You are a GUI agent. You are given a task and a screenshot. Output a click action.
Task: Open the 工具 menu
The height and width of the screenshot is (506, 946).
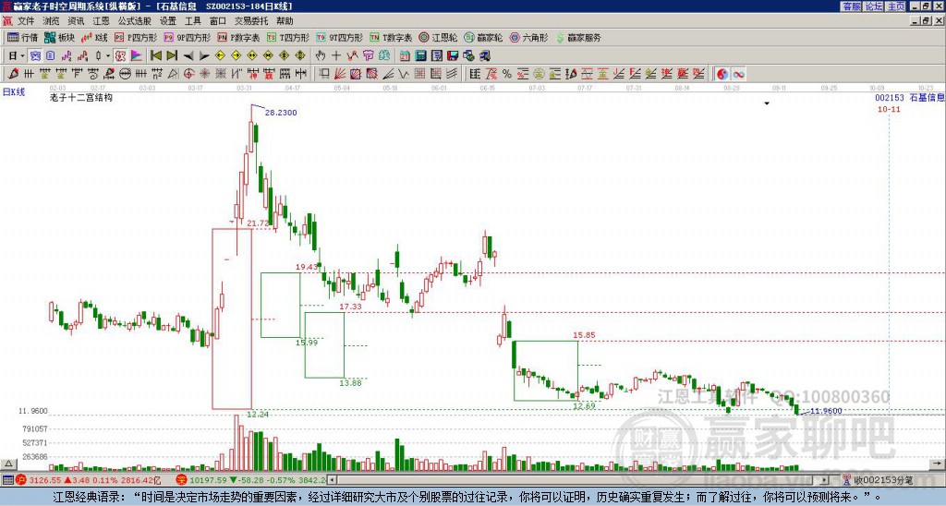[x=192, y=21]
